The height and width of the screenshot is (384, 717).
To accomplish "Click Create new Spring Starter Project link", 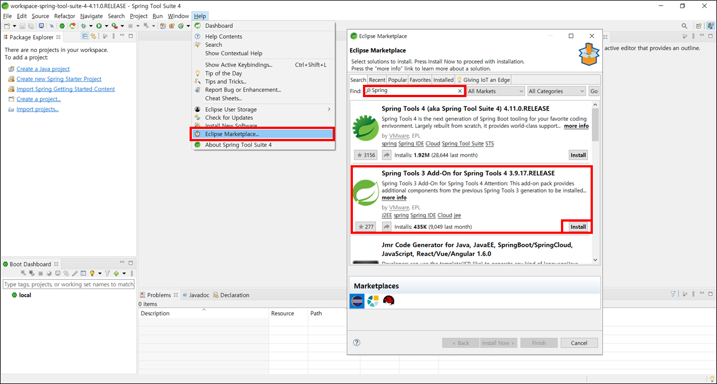I will (x=59, y=79).
